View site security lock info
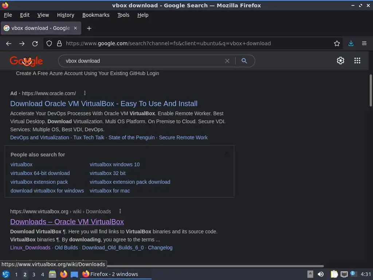This screenshot has height=280, width=373. [59, 44]
